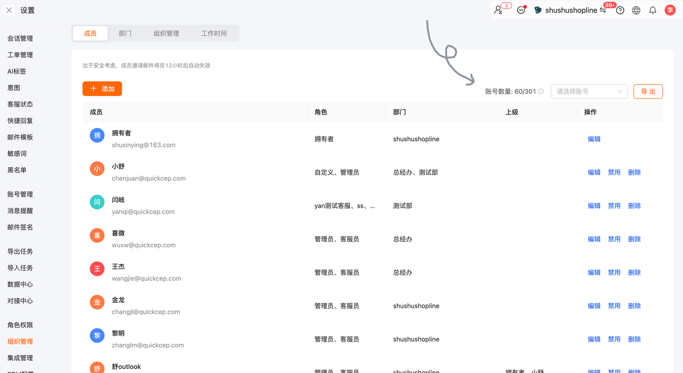This screenshot has height=373, width=683.
Task: Switch to the 组织管理 tab
Action: [166, 34]
